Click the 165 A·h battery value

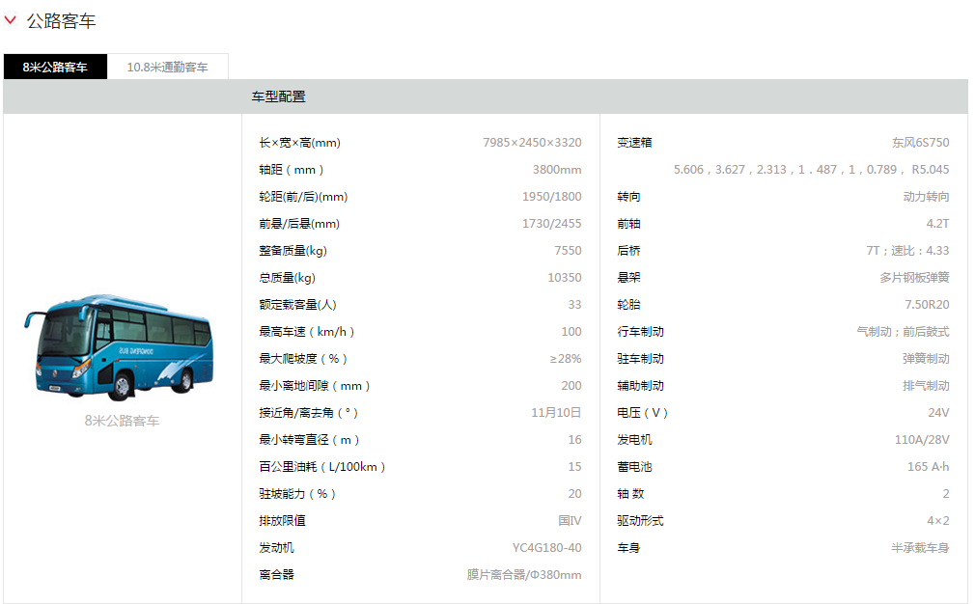[929, 467]
